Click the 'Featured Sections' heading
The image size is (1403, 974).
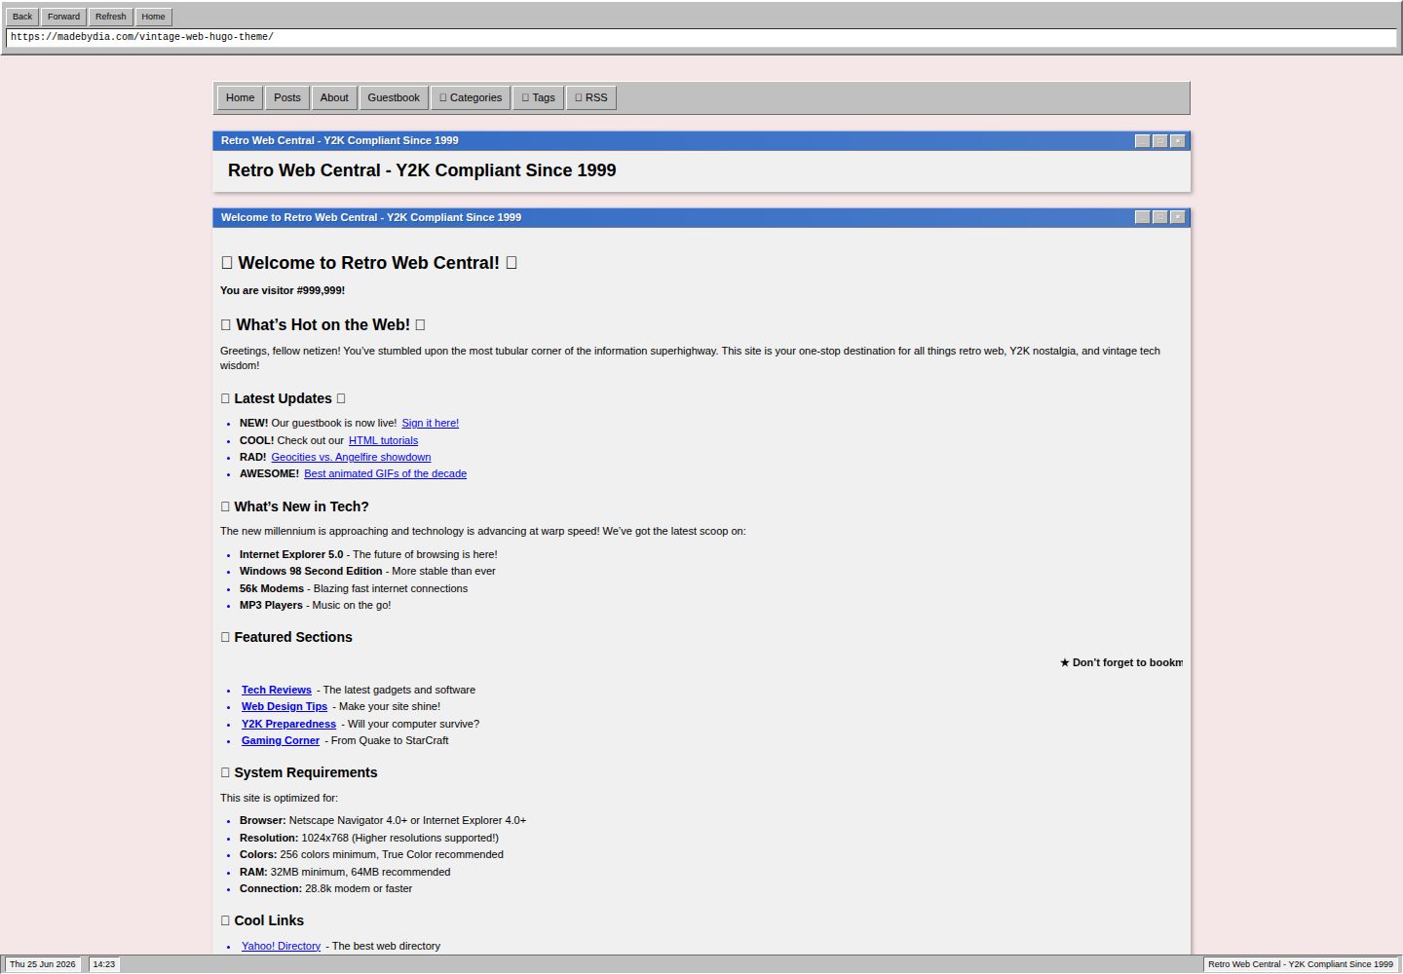[x=286, y=637]
